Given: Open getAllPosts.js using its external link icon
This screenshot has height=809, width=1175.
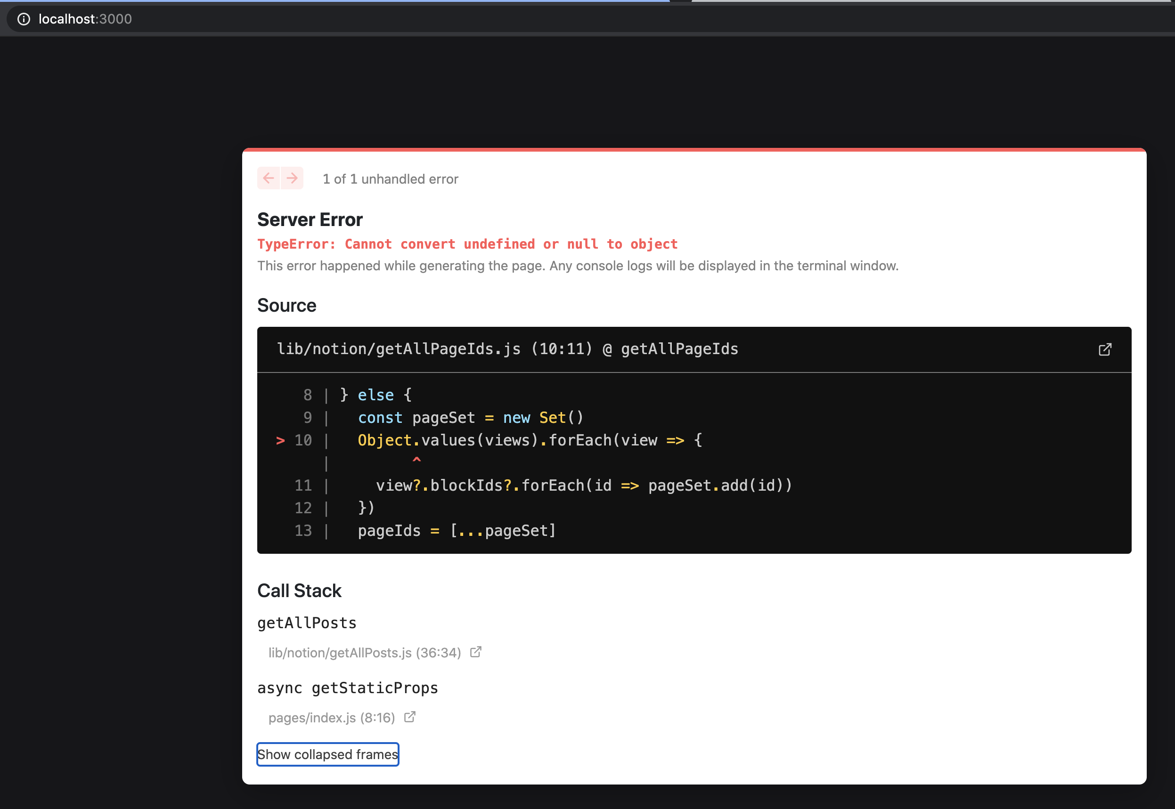Looking at the screenshot, I should click(x=476, y=652).
